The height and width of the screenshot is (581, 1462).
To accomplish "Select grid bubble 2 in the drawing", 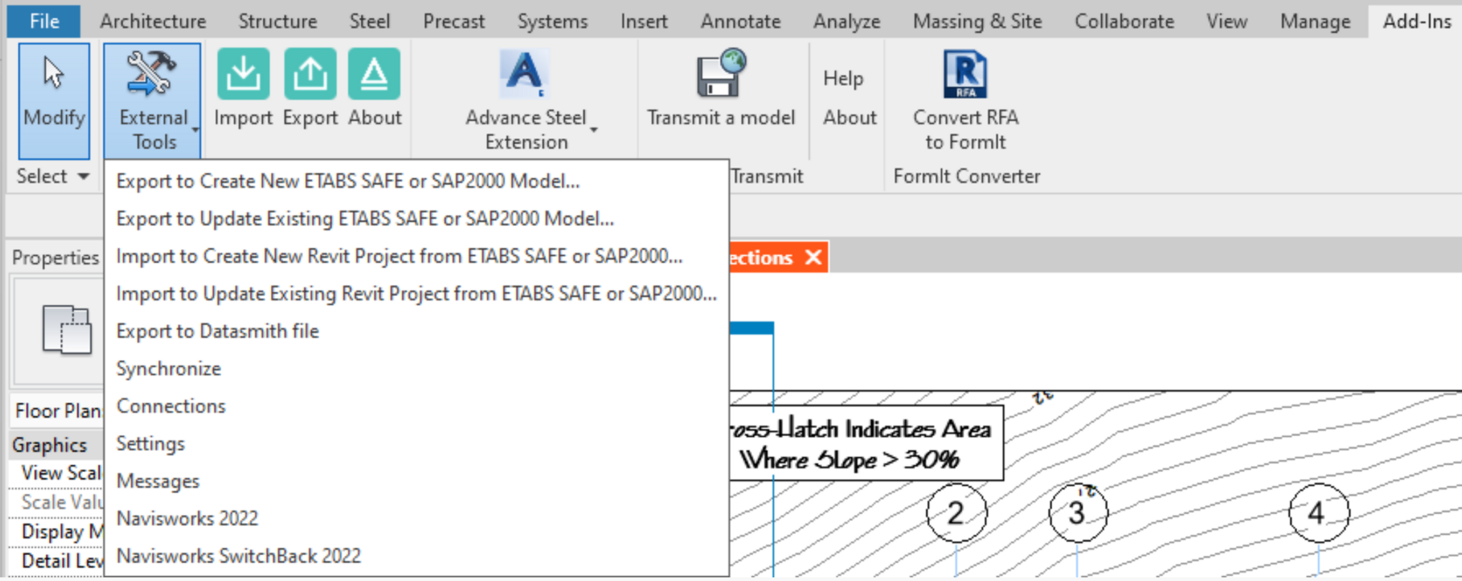I will pyautogui.click(x=956, y=513).
